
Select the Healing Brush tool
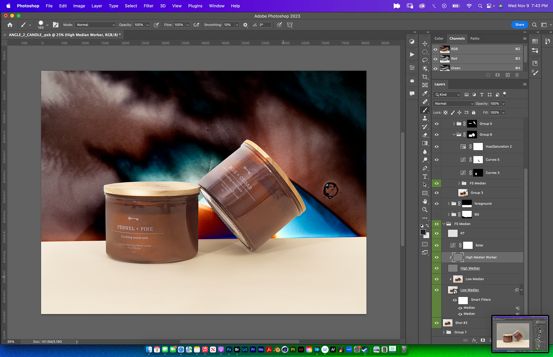(425, 102)
